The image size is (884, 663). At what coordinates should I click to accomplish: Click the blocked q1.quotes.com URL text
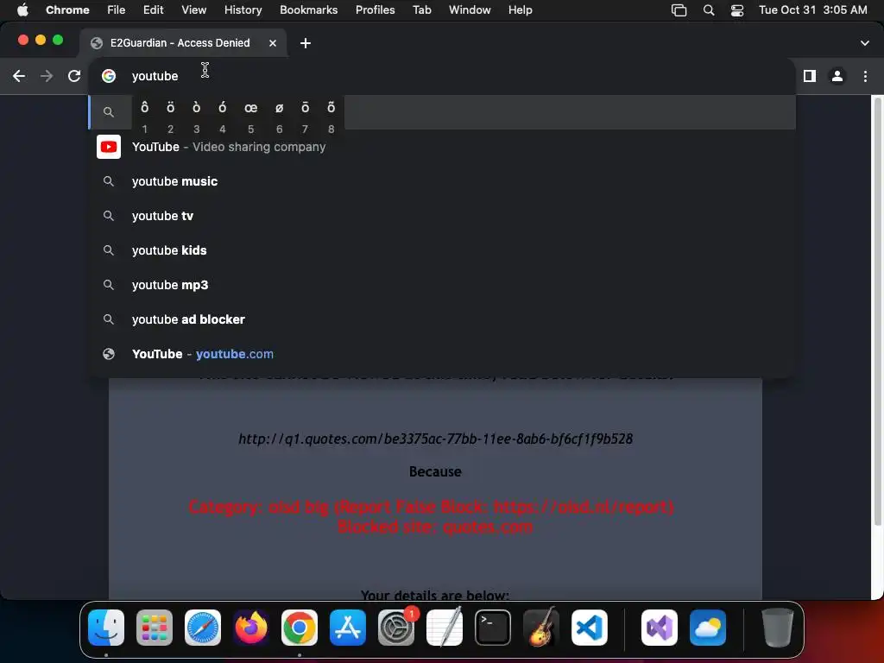pyautogui.click(x=435, y=439)
